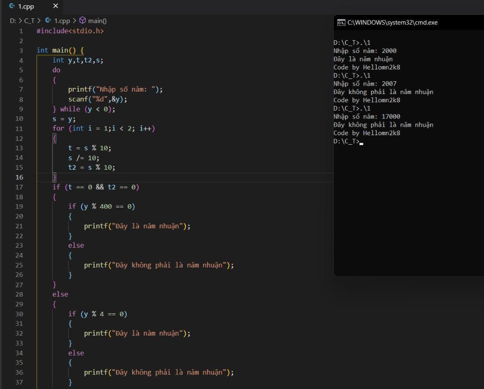
Task: Click the for loop header on line 11
Action: click(104, 129)
